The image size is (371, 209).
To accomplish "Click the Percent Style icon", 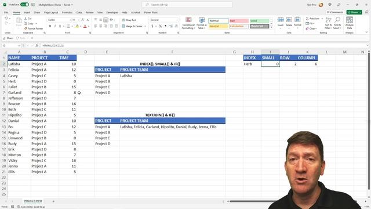I will tap(160, 26).
